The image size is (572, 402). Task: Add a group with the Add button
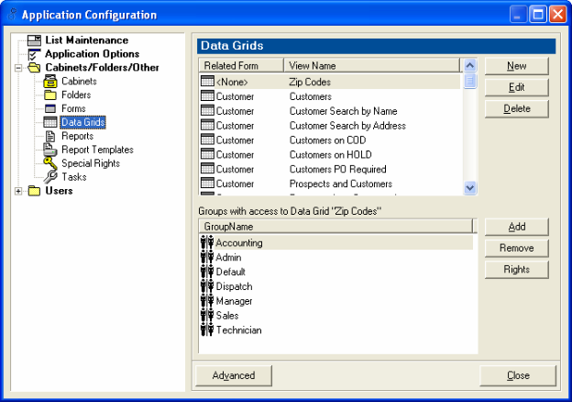tap(517, 227)
